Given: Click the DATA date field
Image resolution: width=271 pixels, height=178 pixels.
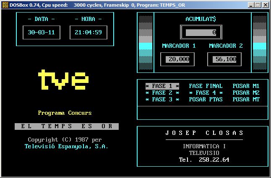Looking at the screenshot, I should tap(41, 32).
